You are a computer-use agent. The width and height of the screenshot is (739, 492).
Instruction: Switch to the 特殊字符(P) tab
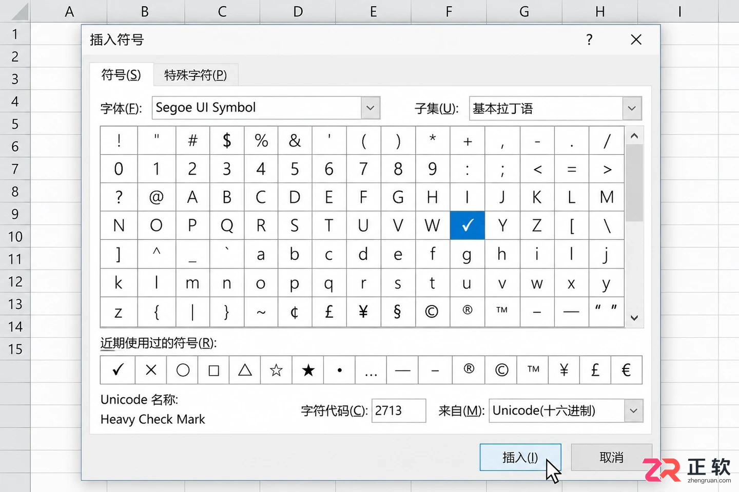coord(196,75)
